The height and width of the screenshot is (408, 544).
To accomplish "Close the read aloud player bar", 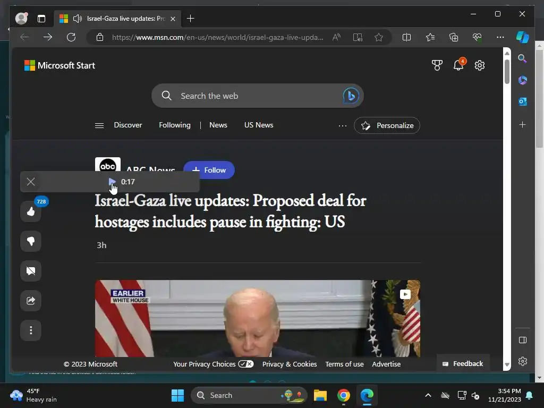I will coord(31,182).
